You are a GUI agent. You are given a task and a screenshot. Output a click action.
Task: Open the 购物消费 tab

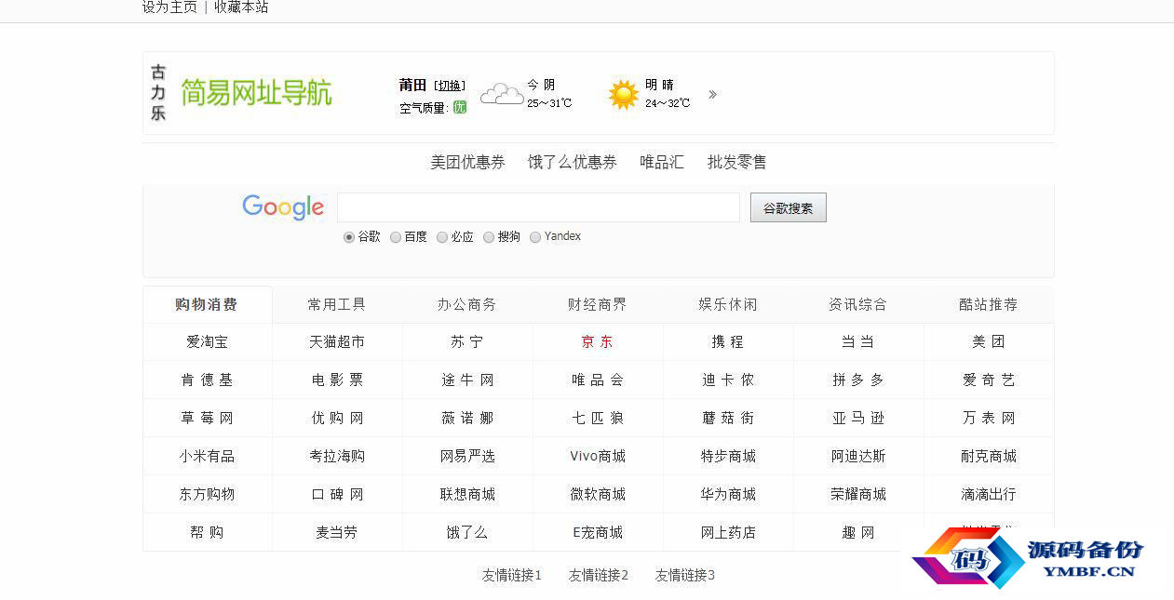tap(207, 304)
